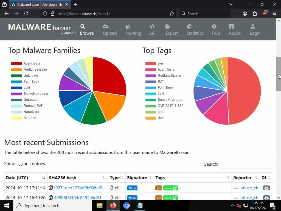Viewport: 281px width, 211px height.
Task: Click the Firefox account icon
Action: tap(245, 14)
